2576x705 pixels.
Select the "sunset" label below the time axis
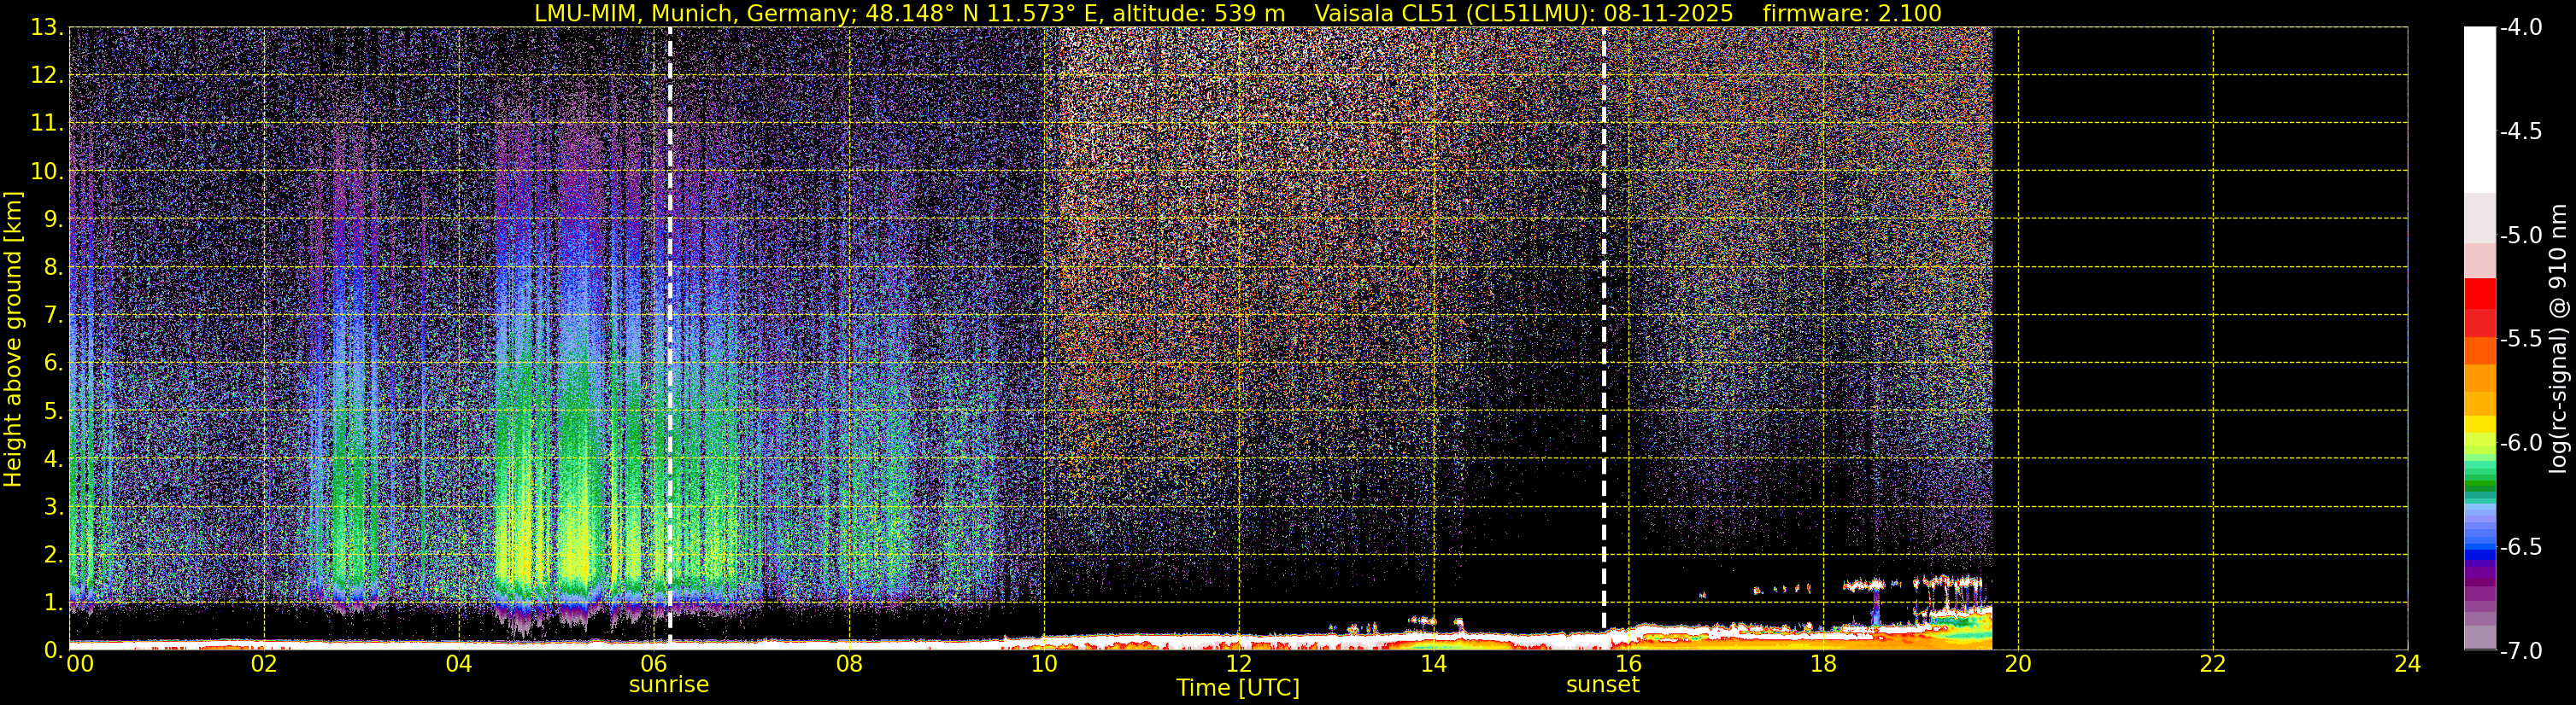click(1603, 685)
